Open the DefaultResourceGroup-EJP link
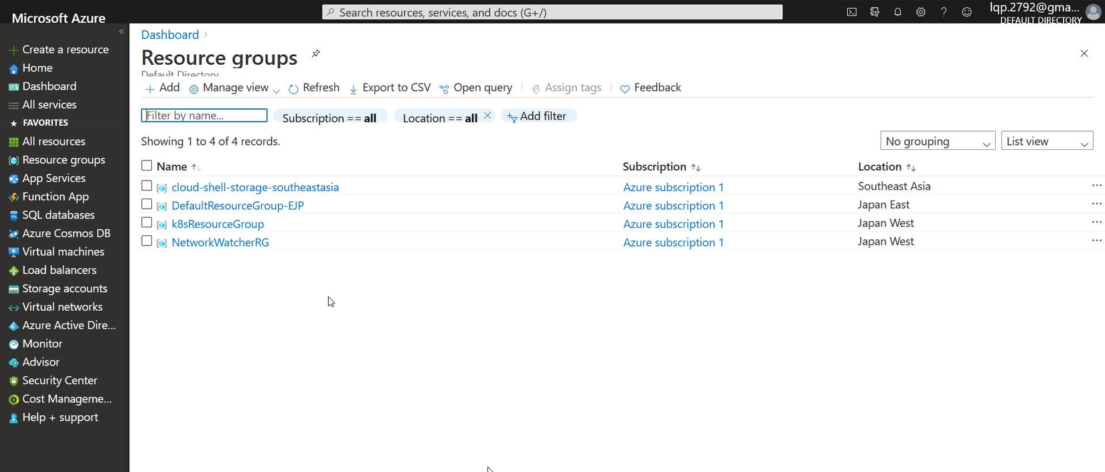 [238, 206]
